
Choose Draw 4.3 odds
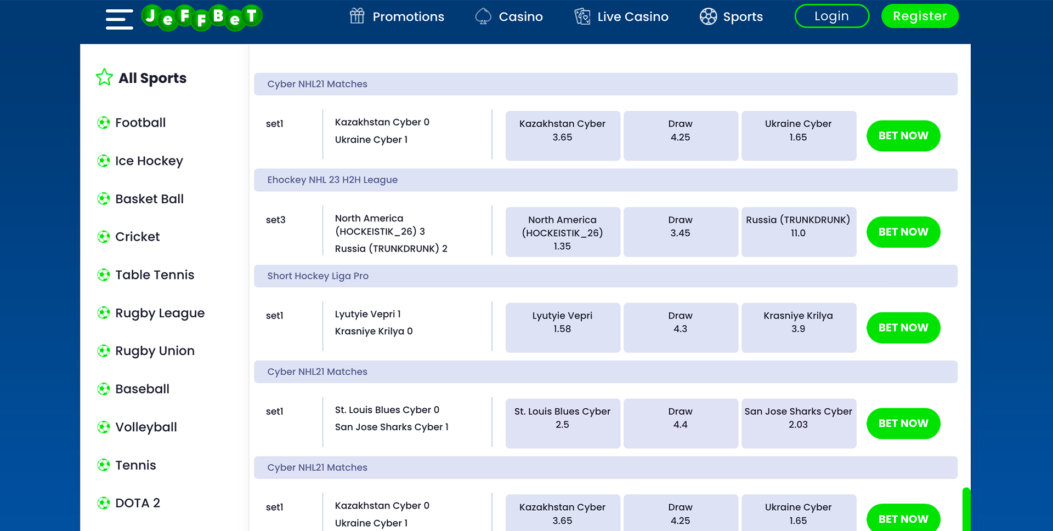681,328
